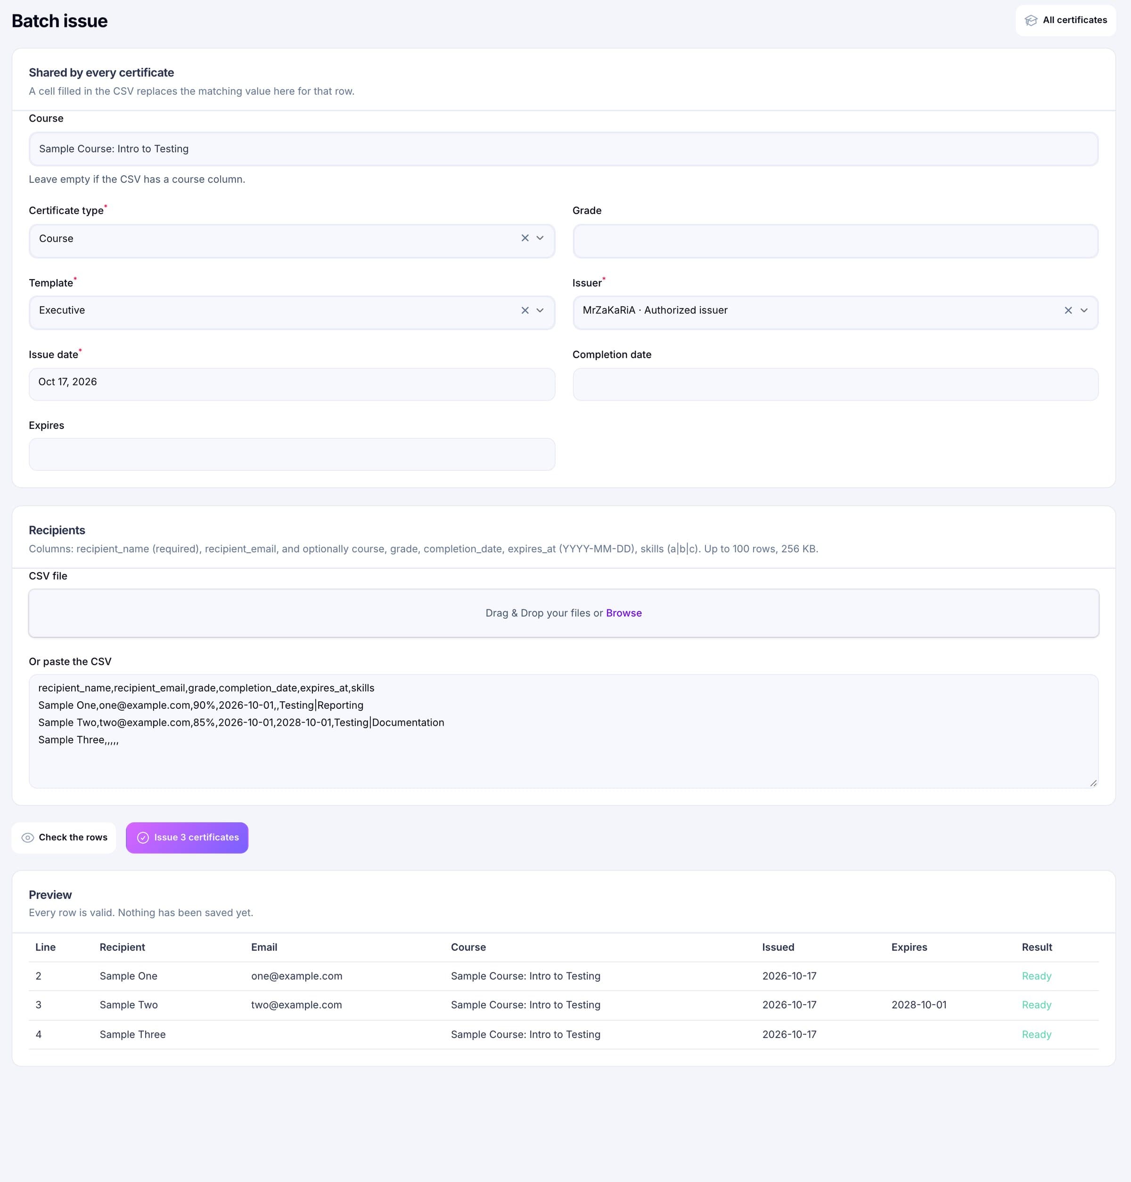The image size is (1131, 1182).
Task: Click the empty Completion date field
Action: click(x=835, y=384)
